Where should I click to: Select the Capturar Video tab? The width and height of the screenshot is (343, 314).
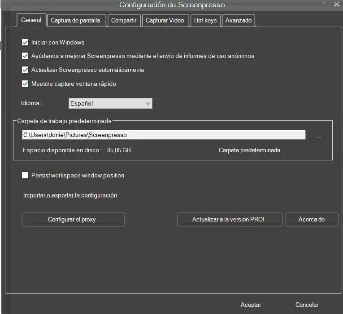click(165, 20)
